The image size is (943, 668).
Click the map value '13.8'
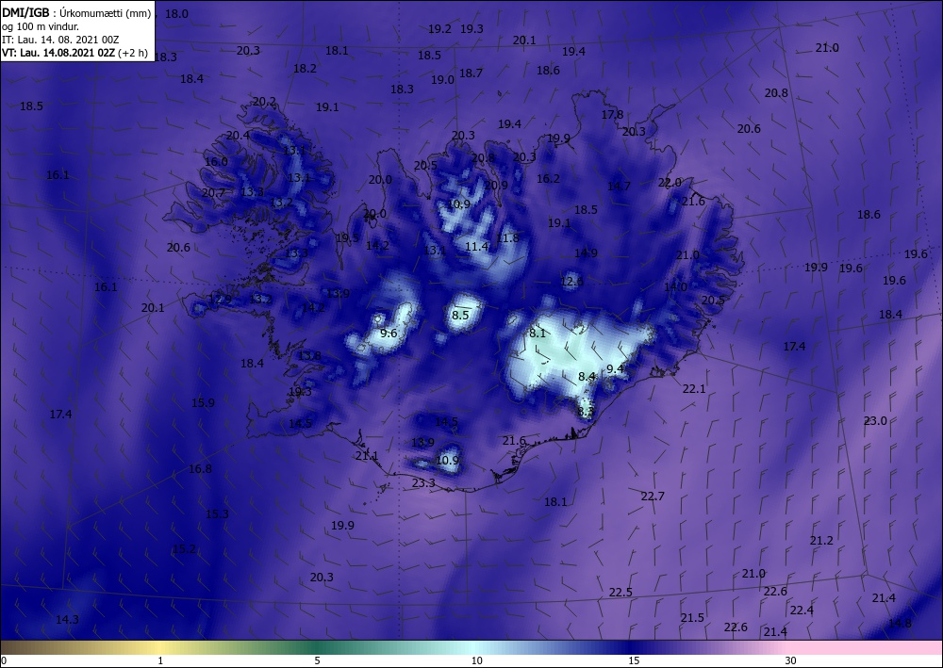[309, 356]
